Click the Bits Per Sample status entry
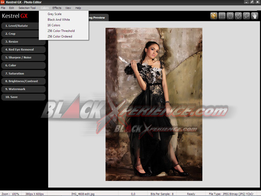The image size is (261, 196). click(162, 194)
